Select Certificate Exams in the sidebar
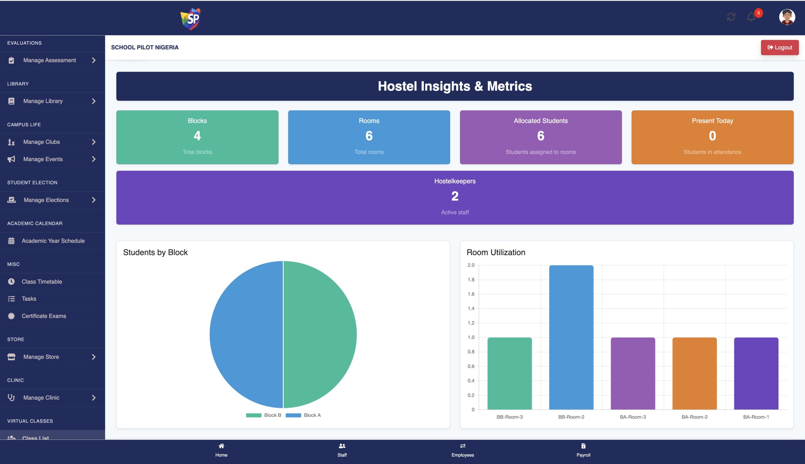This screenshot has width=805, height=464. coord(44,316)
